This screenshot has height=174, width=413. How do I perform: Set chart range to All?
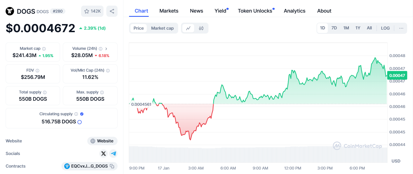[x=369, y=28]
